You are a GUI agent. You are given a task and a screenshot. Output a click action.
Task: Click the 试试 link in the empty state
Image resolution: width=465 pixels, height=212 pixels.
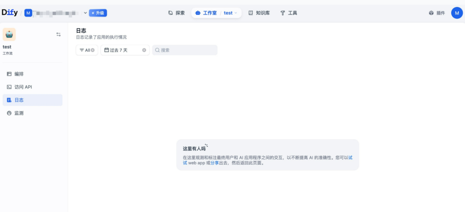(x=350, y=158)
